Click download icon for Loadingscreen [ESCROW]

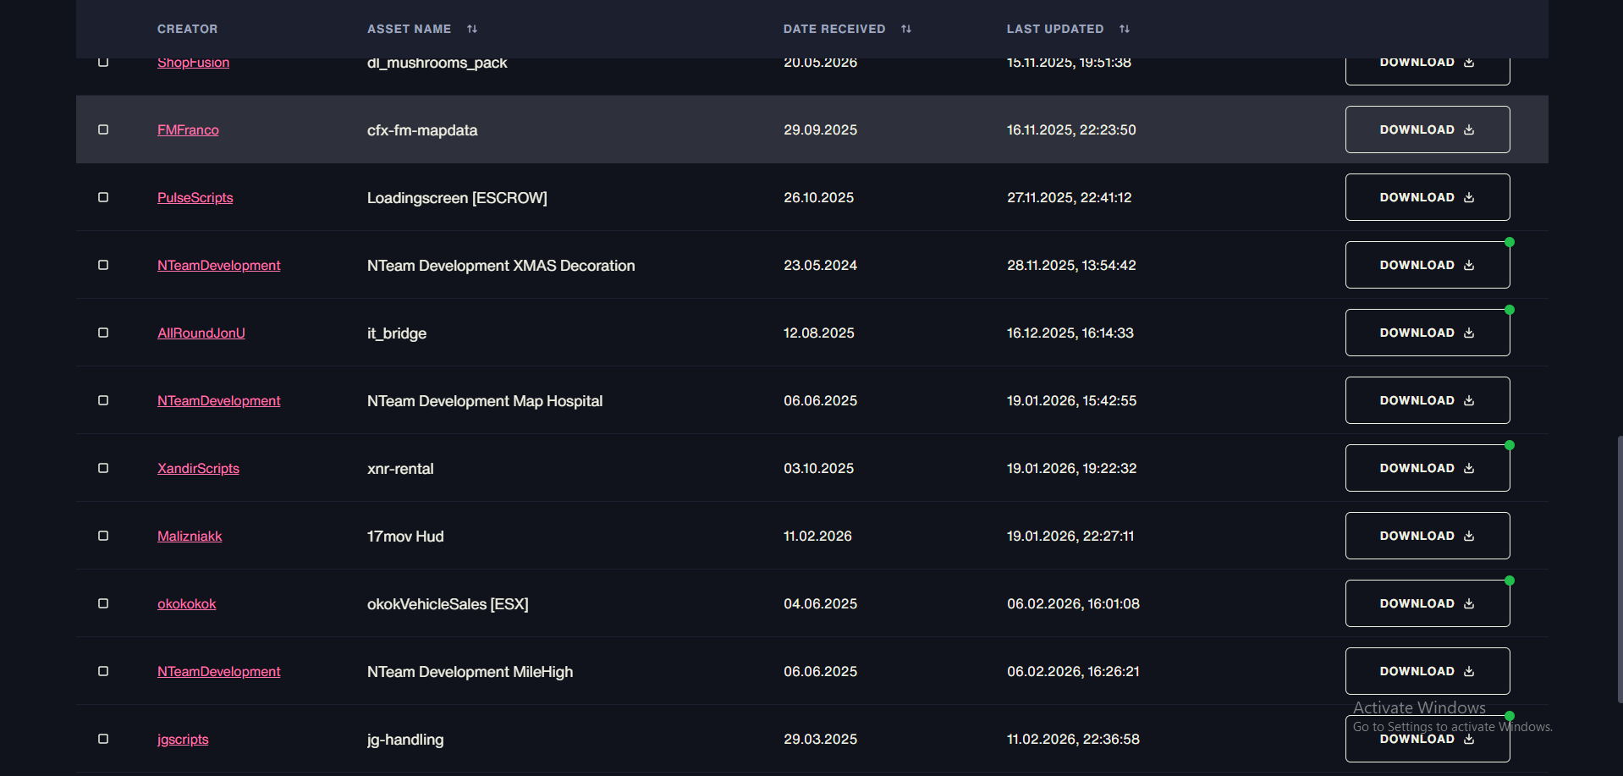pos(1469,197)
